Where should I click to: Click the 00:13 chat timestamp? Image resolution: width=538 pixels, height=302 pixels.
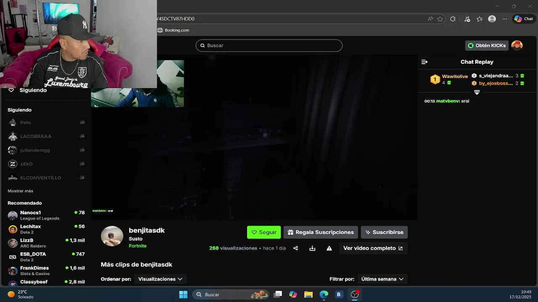point(430,101)
